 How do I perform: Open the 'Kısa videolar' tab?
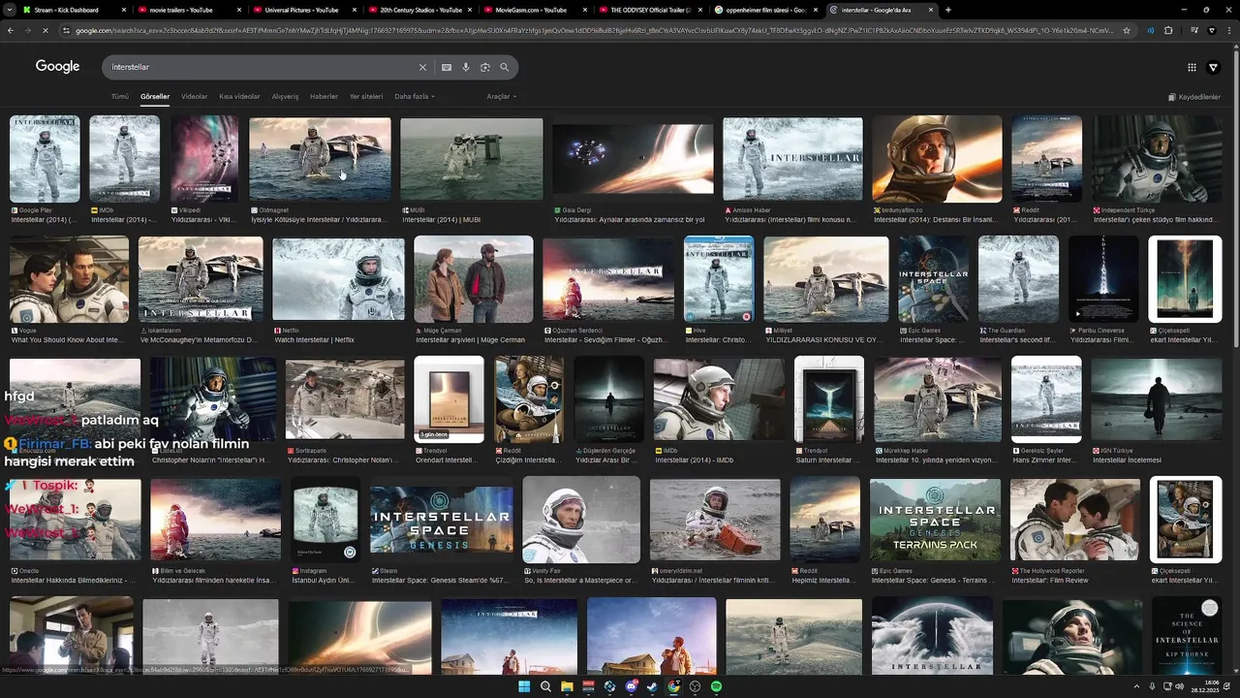(239, 97)
